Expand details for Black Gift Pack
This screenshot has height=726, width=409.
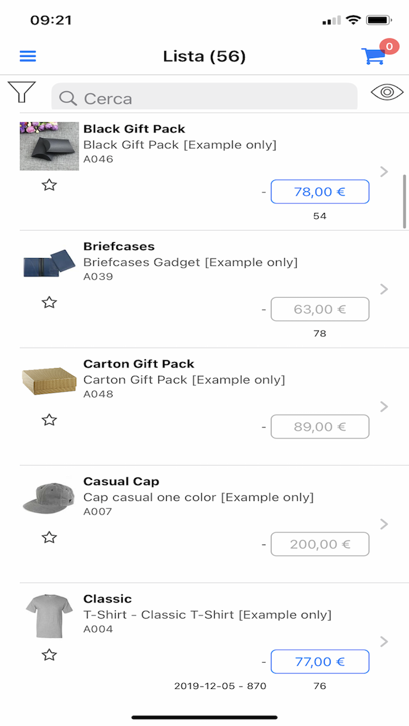coord(384,171)
